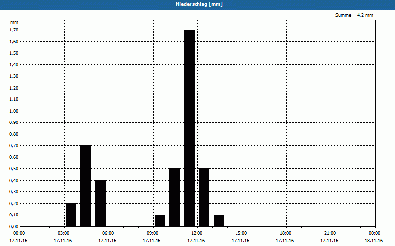Select the 0,80 y-axis value

(x=14, y=134)
